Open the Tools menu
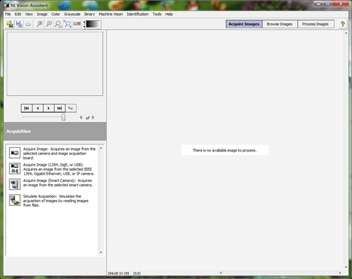Image resolution: width=352 pixels, height=279 pixels. 157,14
